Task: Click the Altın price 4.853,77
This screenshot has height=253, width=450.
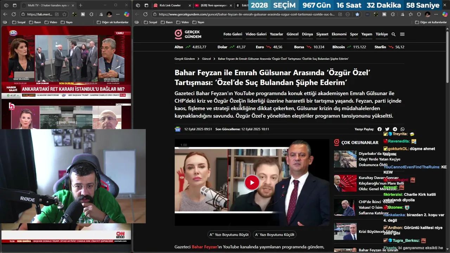Action: pyautogui.click(x=199, y=47)
